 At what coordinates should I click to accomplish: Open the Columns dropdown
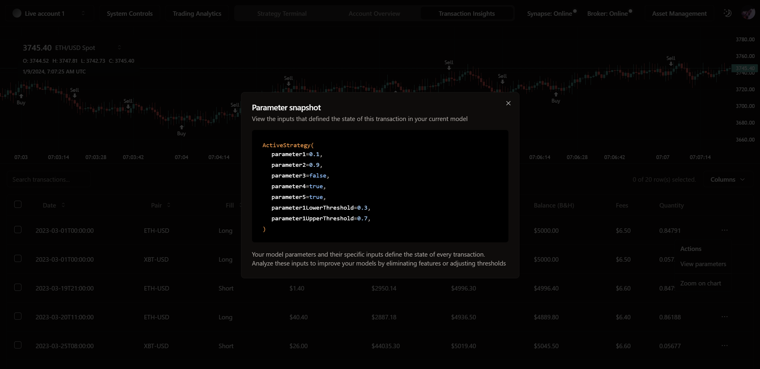click(x=728, y=179)
